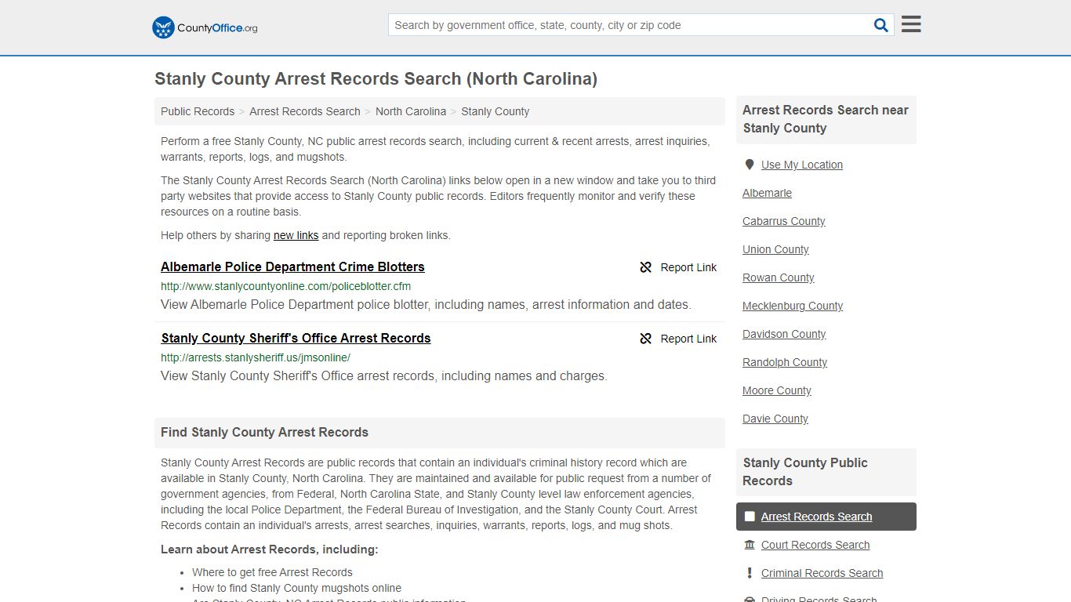Select Court Records Search sidebar item
The height and width of the screenshot is (602, 1071).
815,545
